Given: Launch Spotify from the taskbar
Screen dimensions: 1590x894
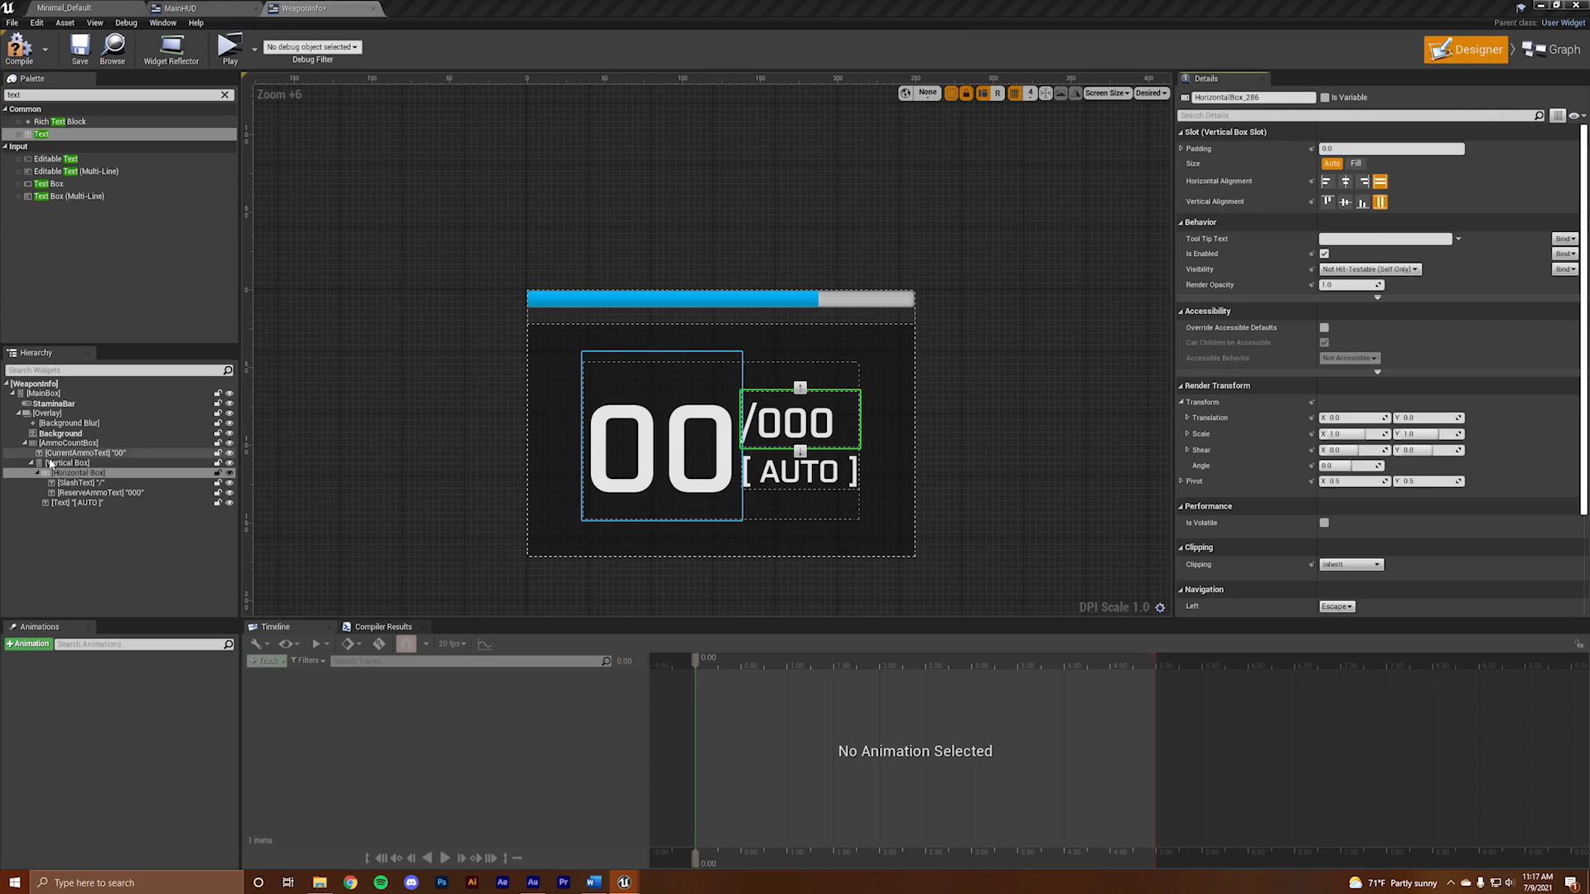Looking at the screenshot, I should pos(380,882).
